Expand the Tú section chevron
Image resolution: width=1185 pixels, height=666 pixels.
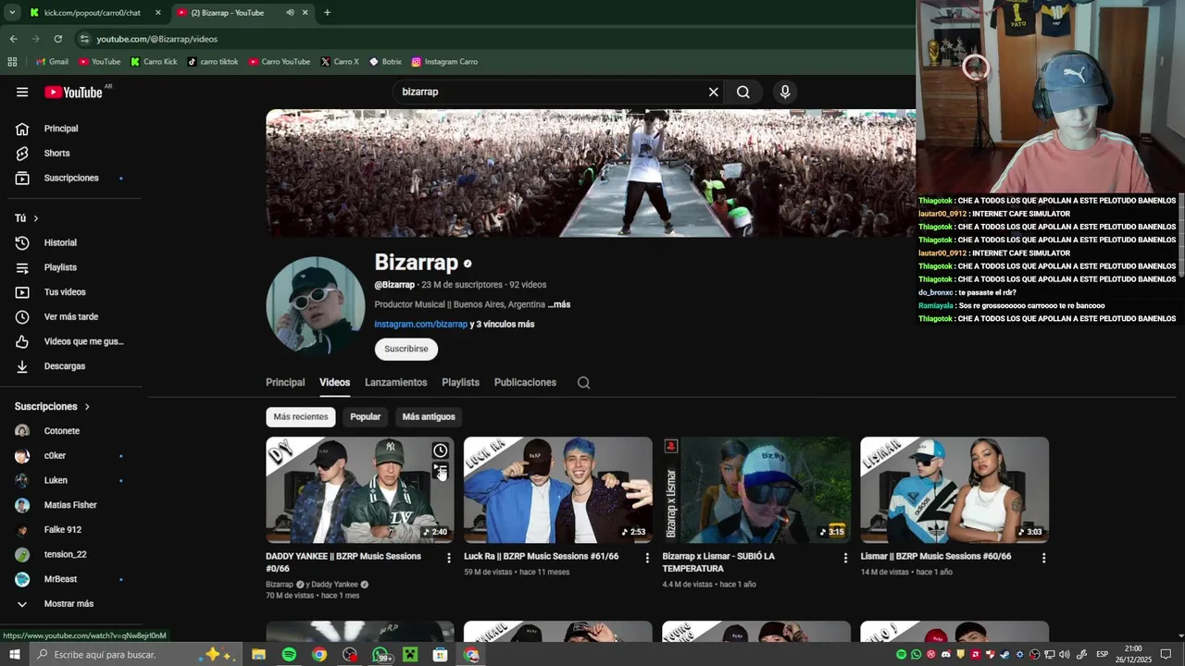tap(36, 218)
